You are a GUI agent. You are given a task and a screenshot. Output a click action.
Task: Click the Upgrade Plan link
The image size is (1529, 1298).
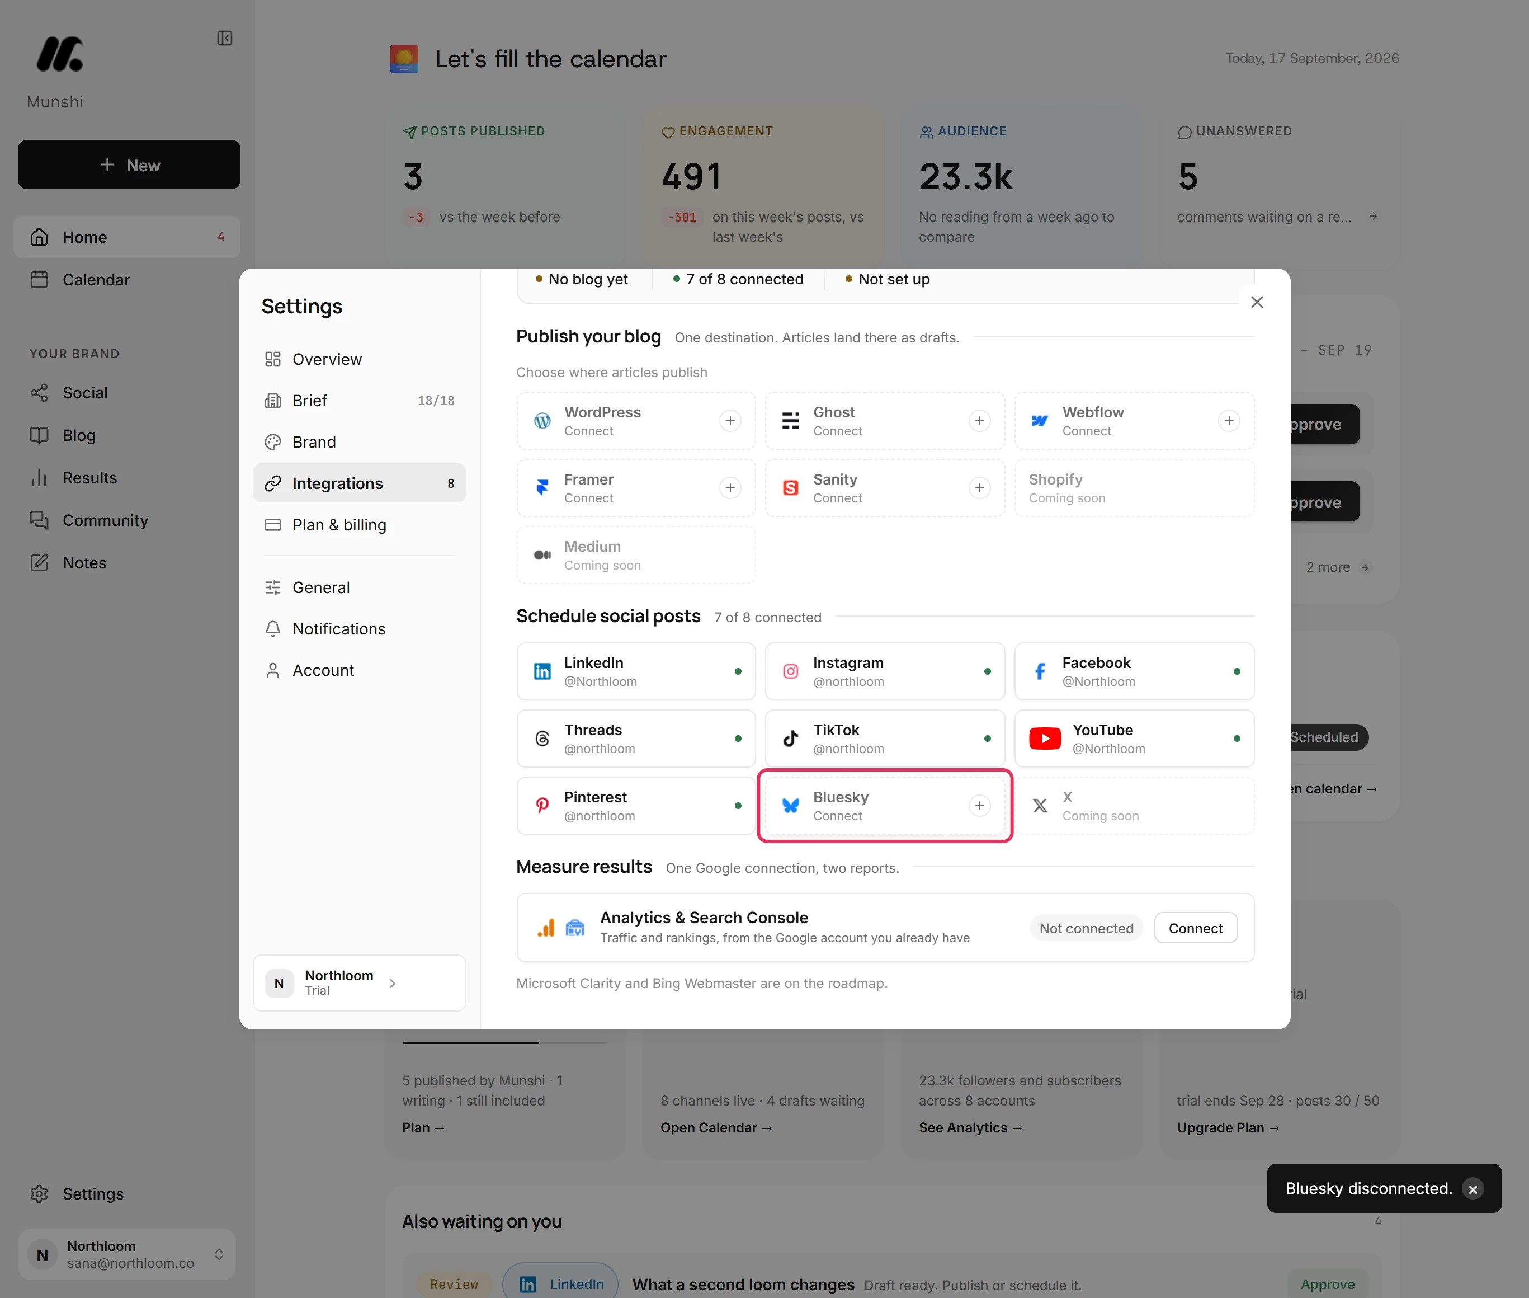click(1228, 1128)
